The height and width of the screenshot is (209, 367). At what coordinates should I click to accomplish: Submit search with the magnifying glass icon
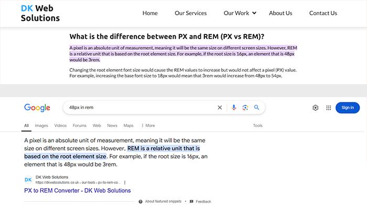point(256,107)
